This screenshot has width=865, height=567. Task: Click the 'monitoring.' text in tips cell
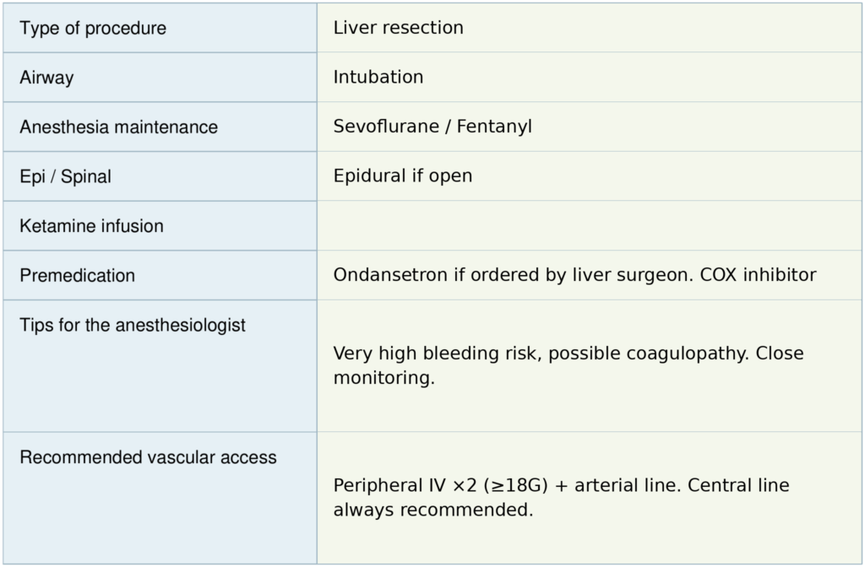click(384, 378)
